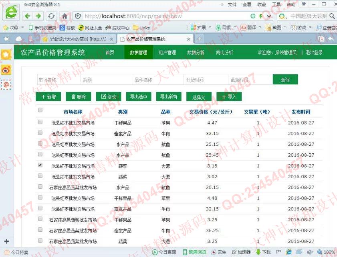337x257 pixels.
Task: Click the speaker mute icon in status bar
Action: [x=310, y=252]
